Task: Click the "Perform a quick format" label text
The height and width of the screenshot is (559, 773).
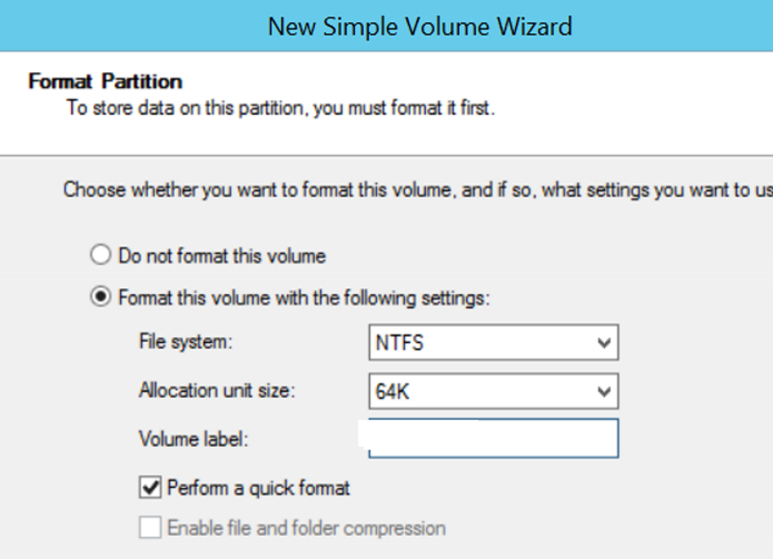Action: point(258,488)
